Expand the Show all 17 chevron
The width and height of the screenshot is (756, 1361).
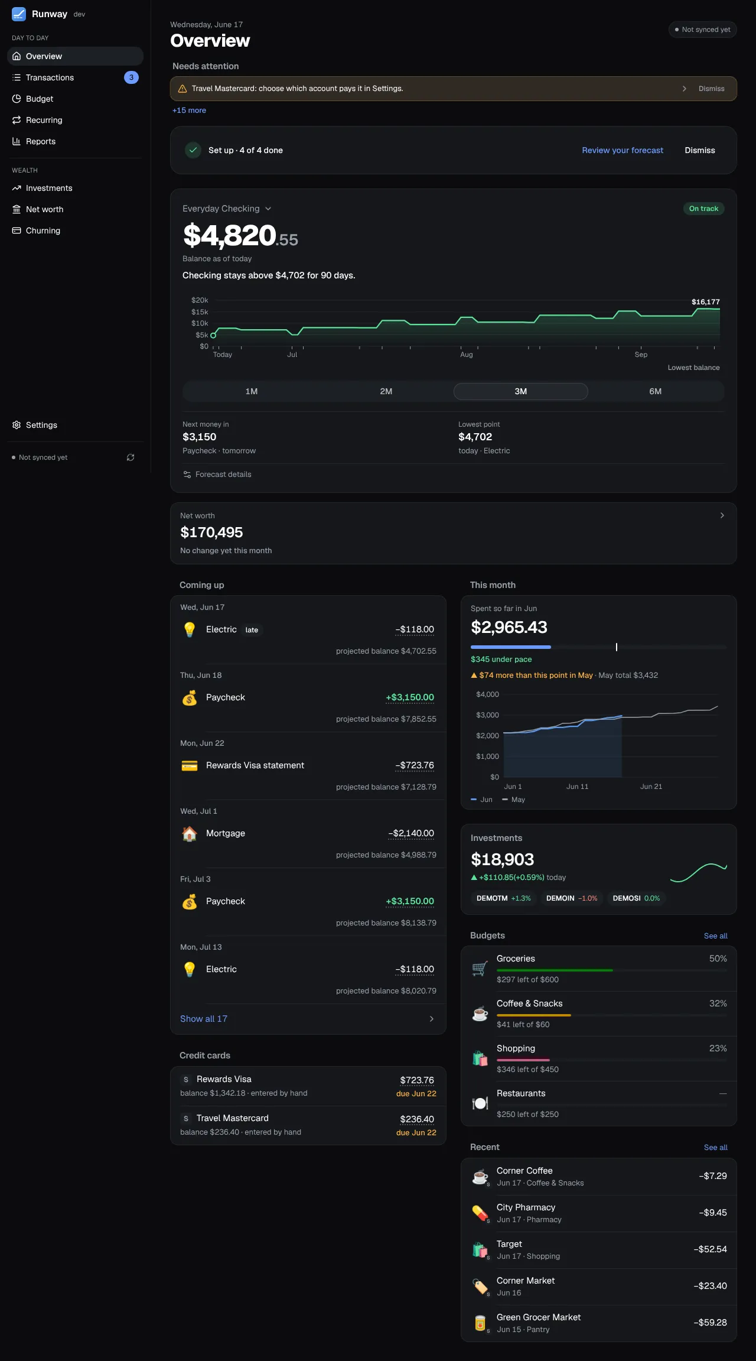coord(432,1019)
